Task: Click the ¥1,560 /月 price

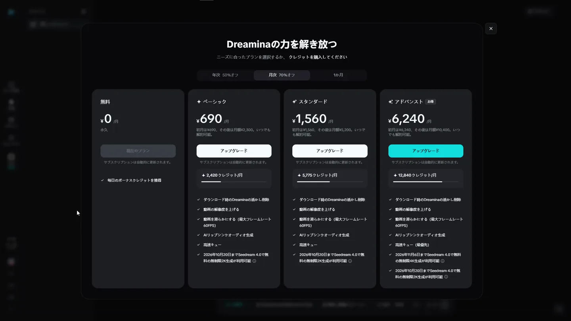Action: [313, 119]
